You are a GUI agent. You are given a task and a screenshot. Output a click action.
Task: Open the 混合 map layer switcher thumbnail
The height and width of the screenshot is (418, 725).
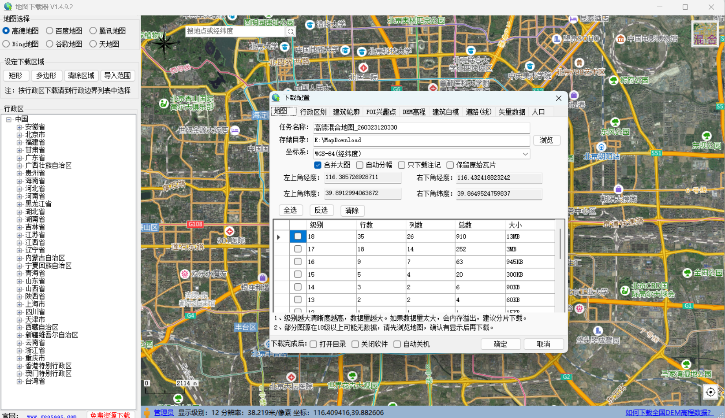(x=706, y=34)
